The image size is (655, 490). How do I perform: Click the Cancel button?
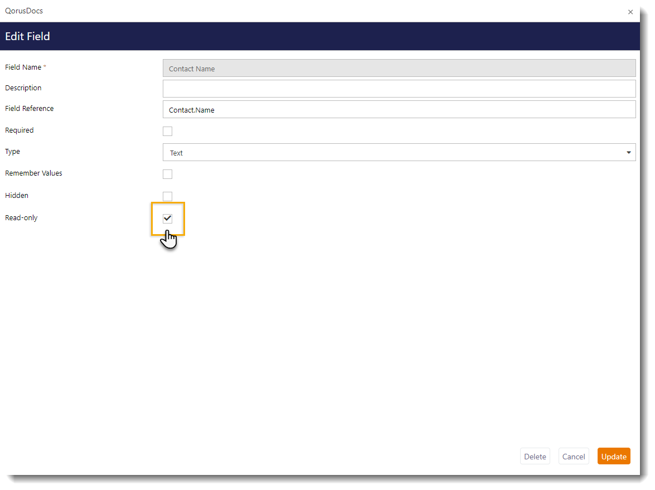(x=574, y=456)
